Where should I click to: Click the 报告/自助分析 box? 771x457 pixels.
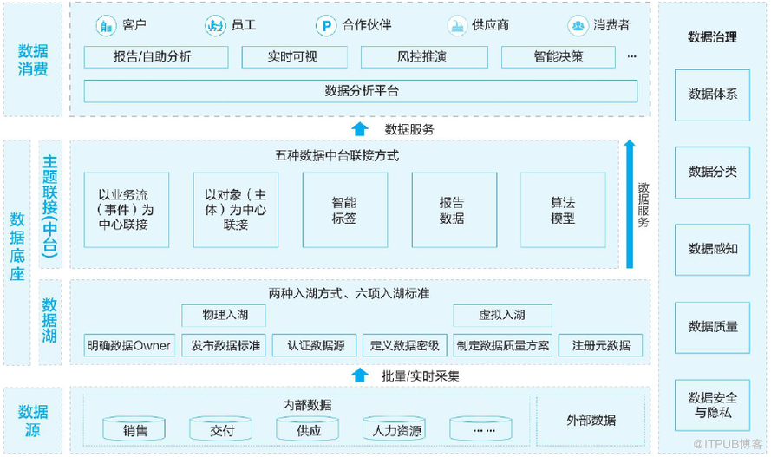pyautogui.click(x=156, y=57)
